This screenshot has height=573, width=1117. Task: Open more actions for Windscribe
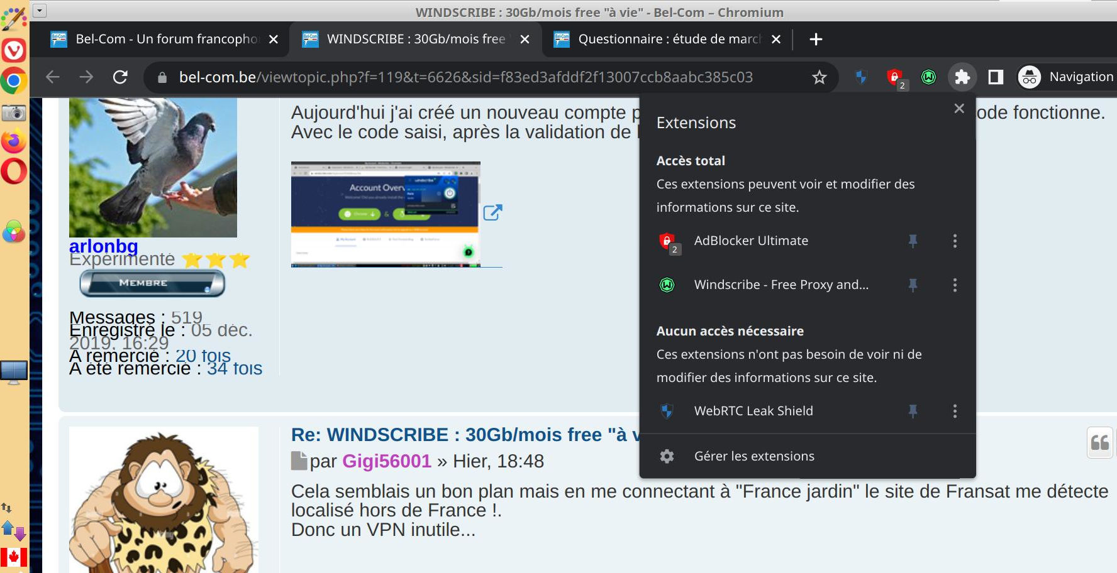pos(955,285)
